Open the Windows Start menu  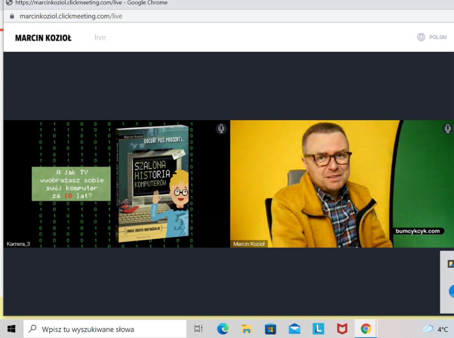[x=12, y=329]
